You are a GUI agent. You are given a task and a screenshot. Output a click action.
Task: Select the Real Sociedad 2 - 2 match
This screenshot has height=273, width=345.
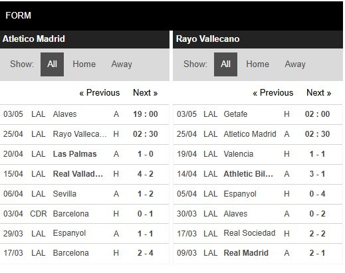click(x=258, y=233)
